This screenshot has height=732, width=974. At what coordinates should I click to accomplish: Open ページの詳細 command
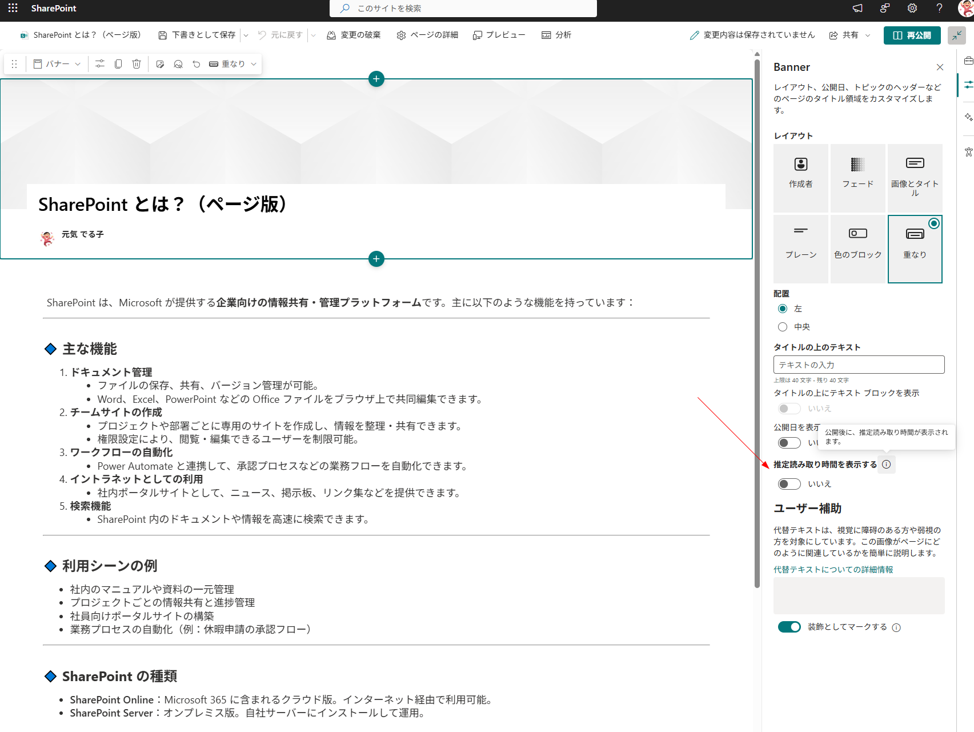[427, 35]
